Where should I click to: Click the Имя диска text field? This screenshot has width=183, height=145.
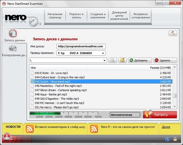point(81,46)
